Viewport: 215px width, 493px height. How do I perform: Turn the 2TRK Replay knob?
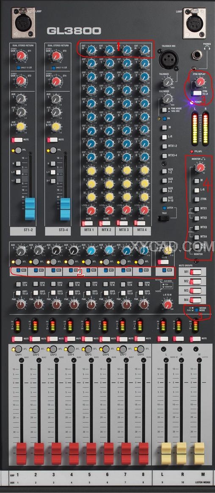pos(200,82)
